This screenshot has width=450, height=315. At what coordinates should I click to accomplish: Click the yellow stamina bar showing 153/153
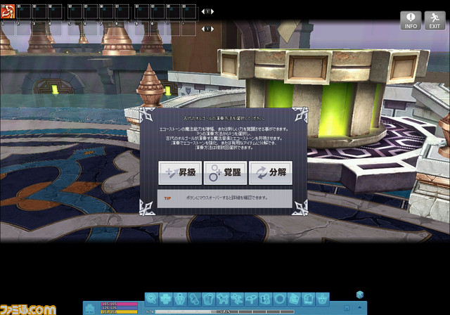click(119, 312)
